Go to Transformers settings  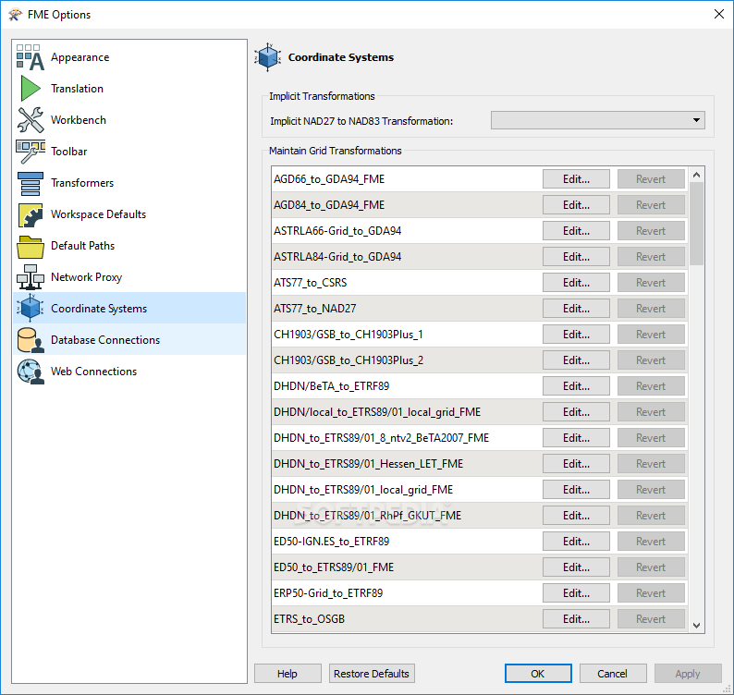tap(82, 183)
